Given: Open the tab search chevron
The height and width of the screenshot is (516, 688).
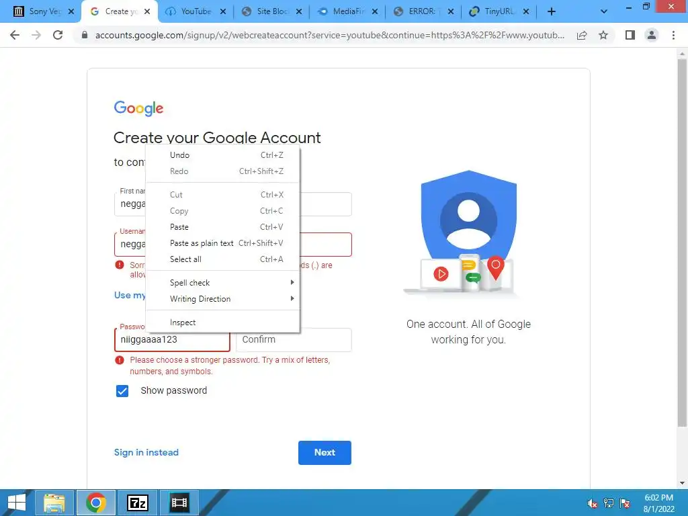Looking at the screenshot, I should tap(604, 11).
